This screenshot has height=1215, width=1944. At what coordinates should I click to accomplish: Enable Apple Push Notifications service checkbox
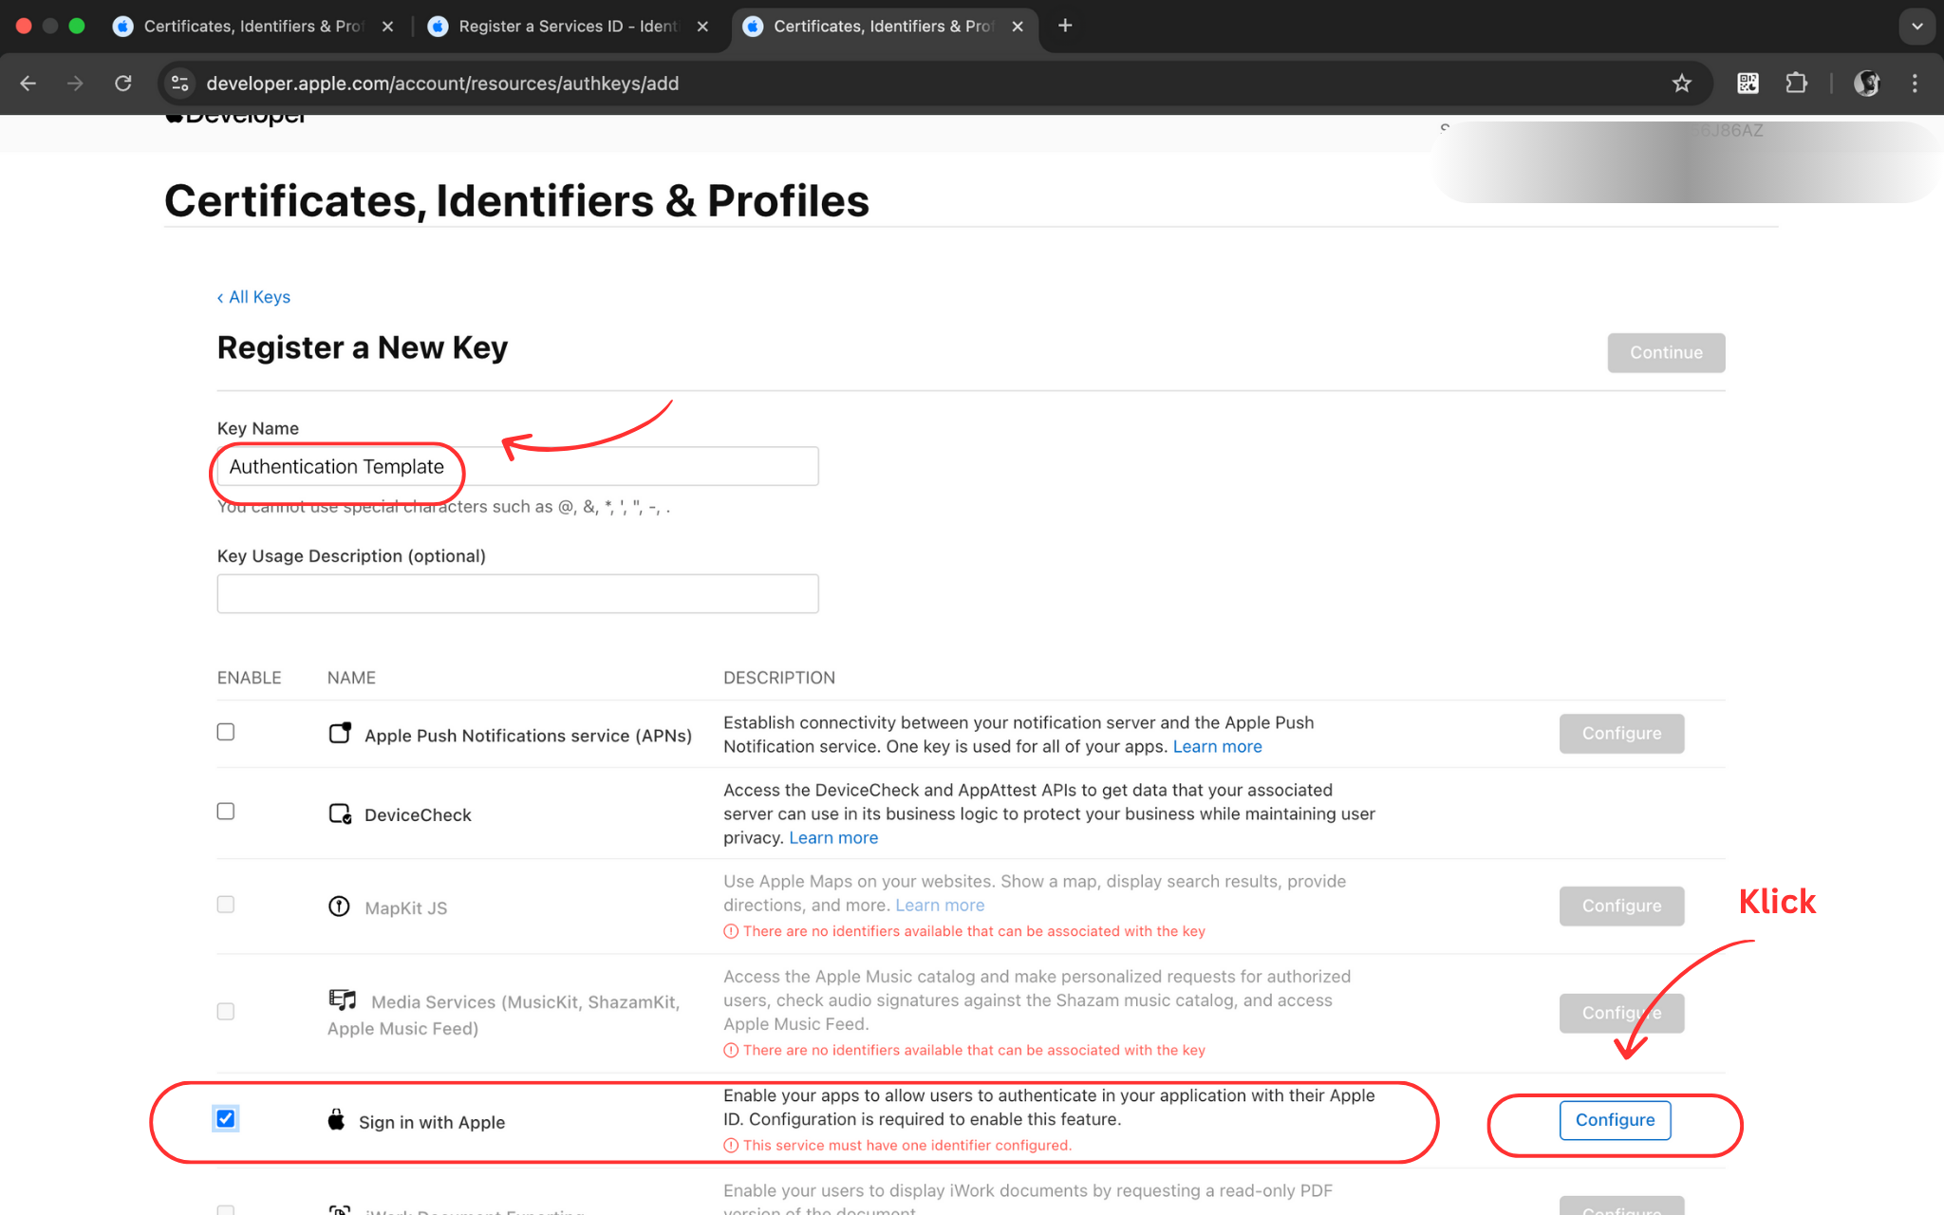pos(226,732)
